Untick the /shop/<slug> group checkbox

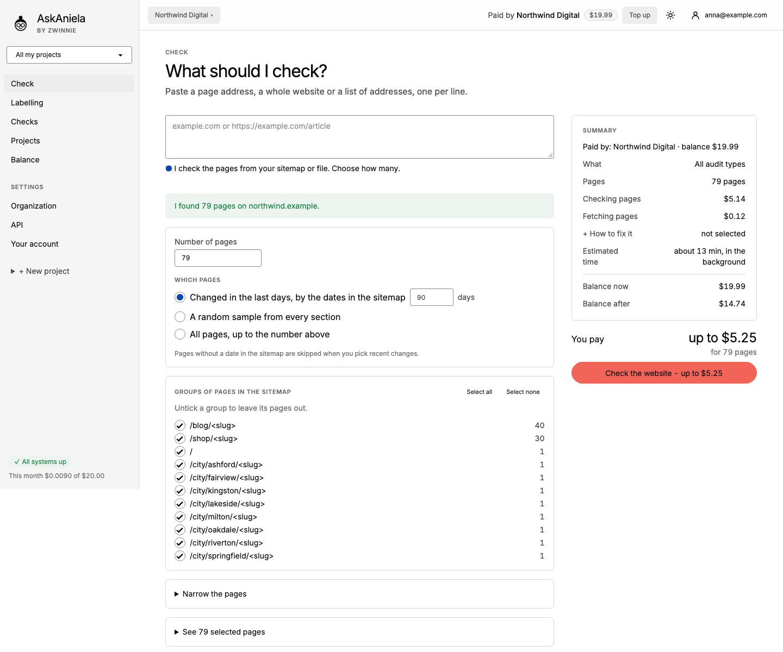180,438
